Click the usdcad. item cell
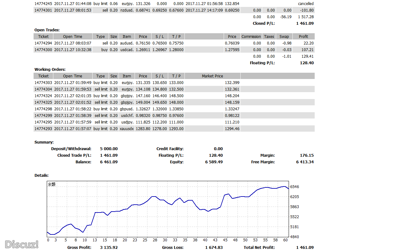Image resolution: width=411 pixels, height=252 pixels. [127, 50]
